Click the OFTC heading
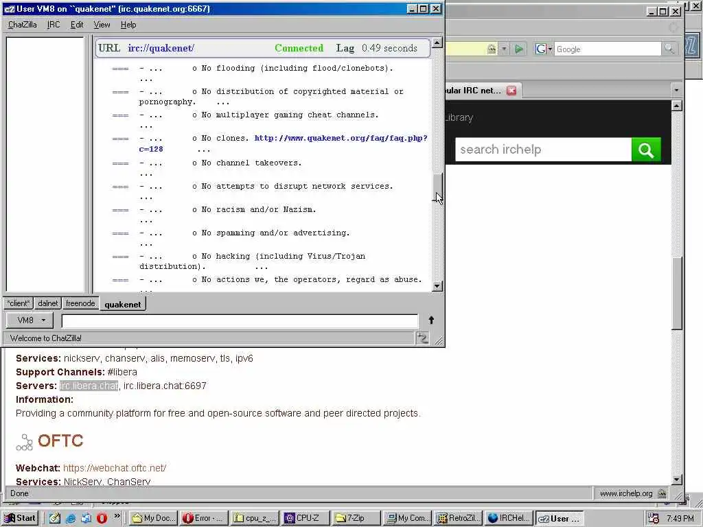 pyautogui.click(x=60, y=441)
